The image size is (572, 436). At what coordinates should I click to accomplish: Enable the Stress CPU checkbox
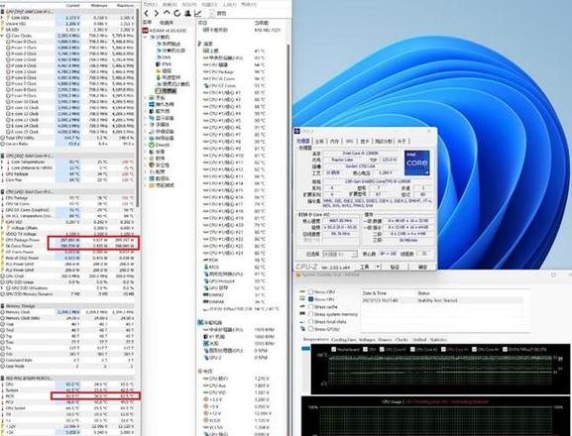(x=311, y=291)
